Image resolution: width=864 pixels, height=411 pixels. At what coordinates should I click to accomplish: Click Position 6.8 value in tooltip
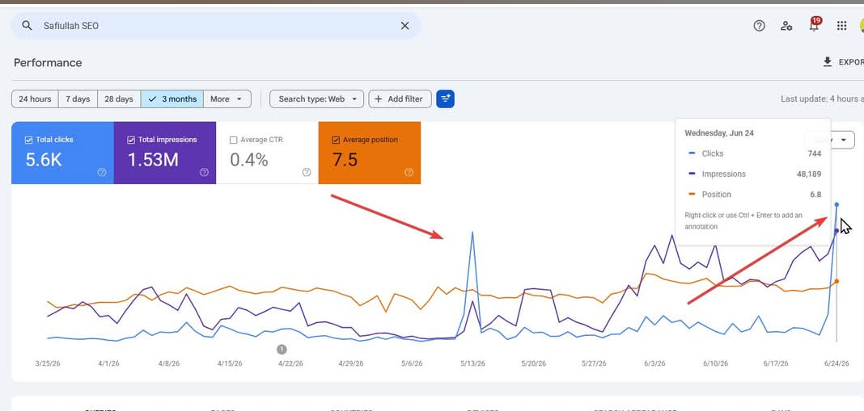coord(816,195)
